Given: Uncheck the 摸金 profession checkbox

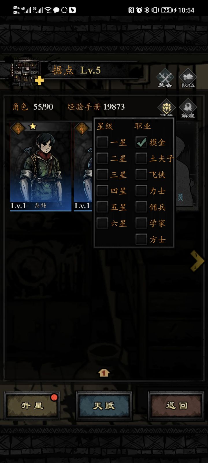Looking at the screenshot, I should coord(141,142).
